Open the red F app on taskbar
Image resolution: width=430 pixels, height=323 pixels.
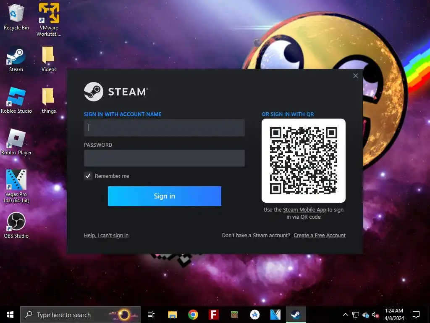(214, 315)
